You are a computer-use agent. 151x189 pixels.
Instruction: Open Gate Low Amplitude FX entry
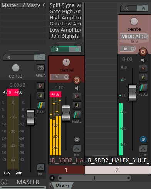tap(65, 24)
